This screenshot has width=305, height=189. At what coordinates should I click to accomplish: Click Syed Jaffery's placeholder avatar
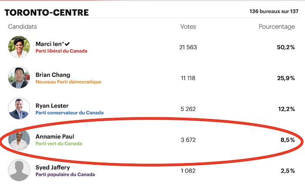click(19, 170)
